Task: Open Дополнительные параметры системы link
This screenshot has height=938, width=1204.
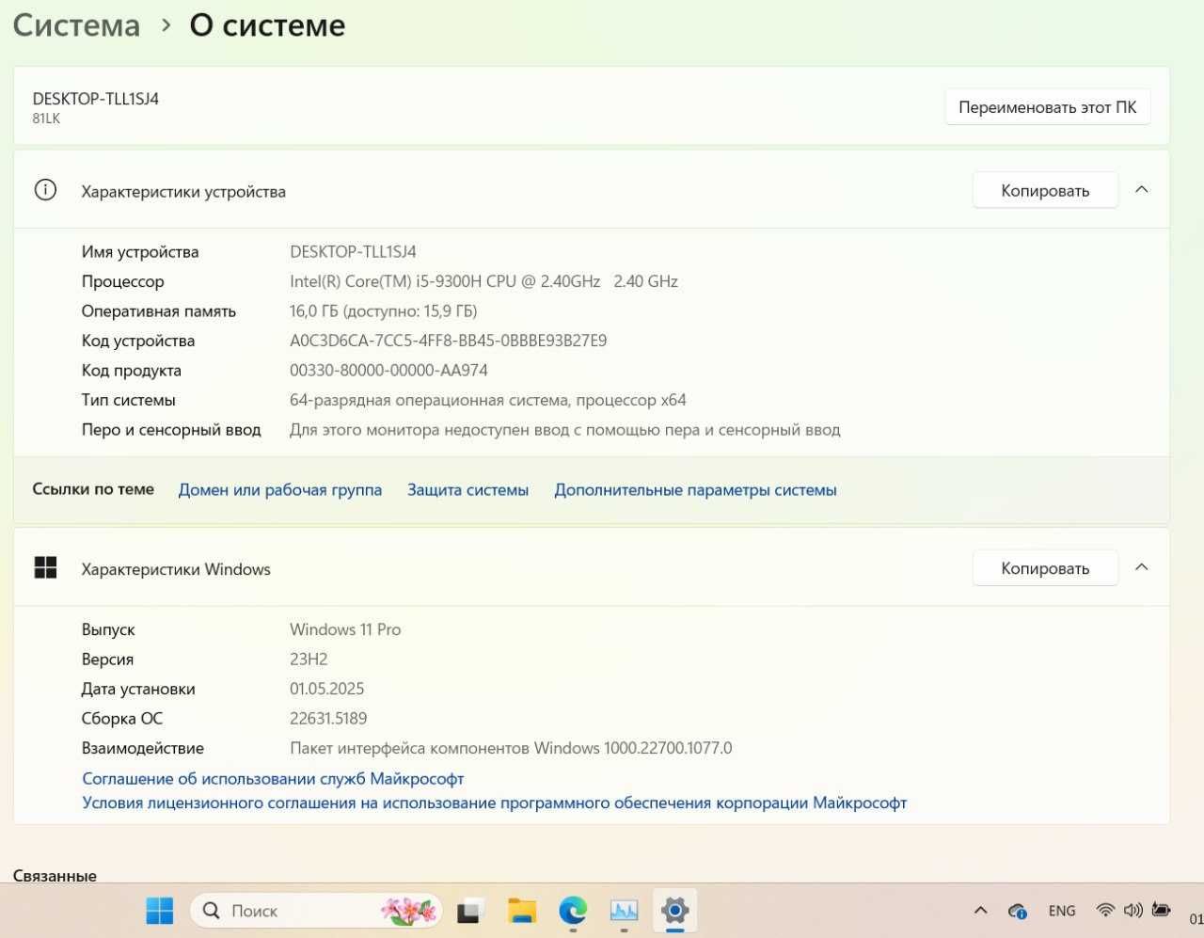Action: coord(695,490)
